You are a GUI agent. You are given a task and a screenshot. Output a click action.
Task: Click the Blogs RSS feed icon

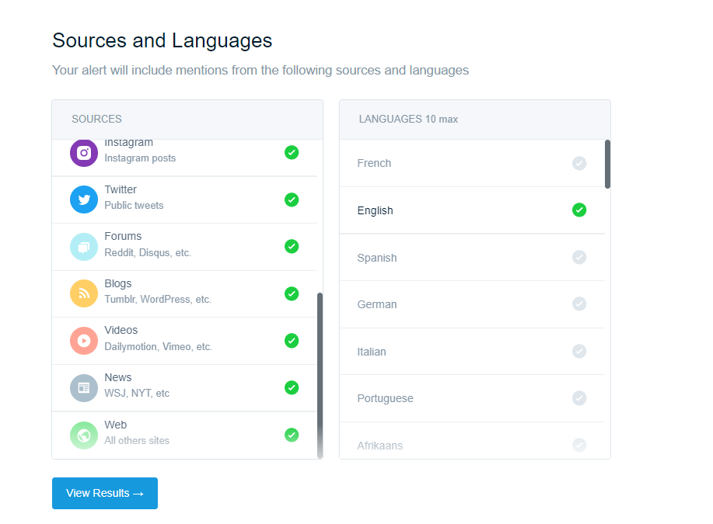(84, 293)
